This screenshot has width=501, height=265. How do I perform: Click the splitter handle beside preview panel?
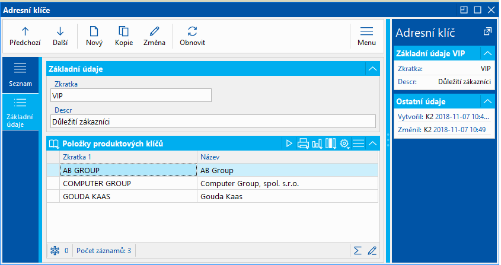tap(388, 140)
